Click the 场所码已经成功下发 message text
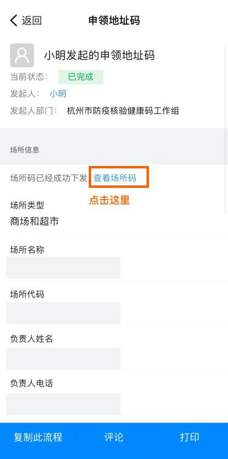 tap(49, 178)
